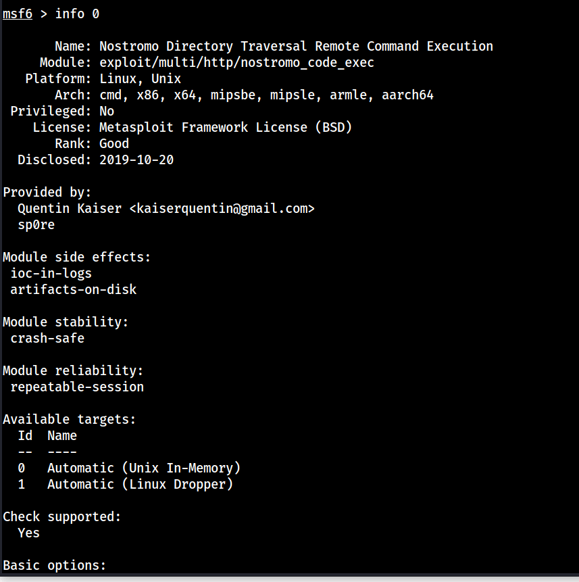
Task: Click the 'crash-safe' stability value
Action: pos(47,339)
